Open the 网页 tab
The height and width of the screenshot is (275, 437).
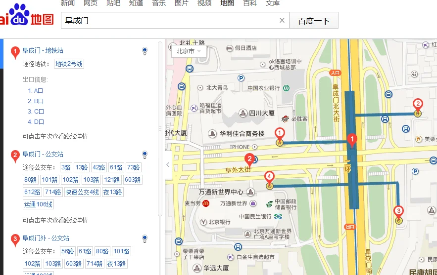pyautogui.click(x=90, y=3)
